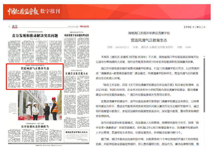Click the date text 2024/03/13
Image resolution: width=214 pixels, height=153 pixels.
point(122,47)
